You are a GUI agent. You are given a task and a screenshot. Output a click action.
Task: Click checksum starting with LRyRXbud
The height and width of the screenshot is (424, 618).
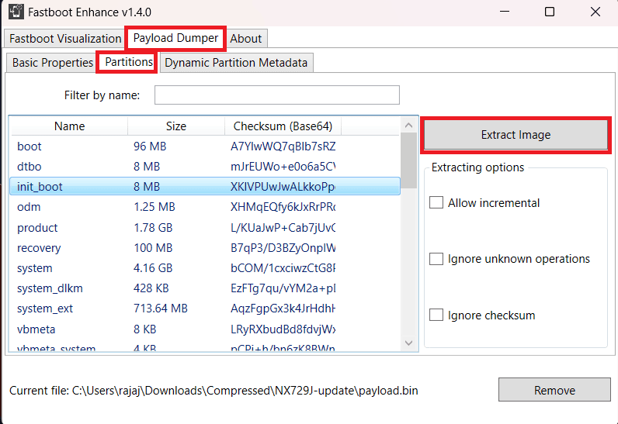pyautogui.click(x=283, y=329)
